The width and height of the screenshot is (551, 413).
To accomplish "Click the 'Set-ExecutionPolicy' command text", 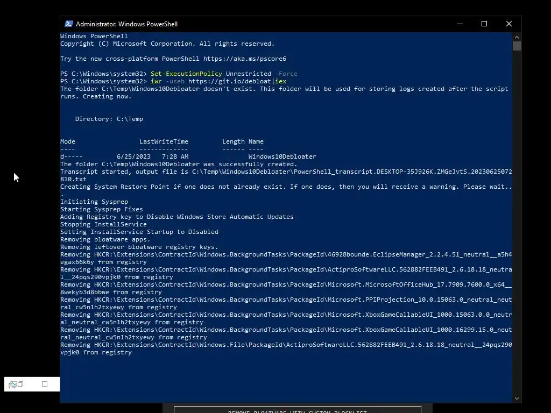I will [186, 74].
